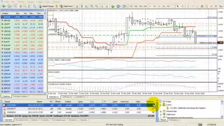Switch to GBPUSD,H1 chart tab
This screenshot has width=224, height=126.
point(67,97)
